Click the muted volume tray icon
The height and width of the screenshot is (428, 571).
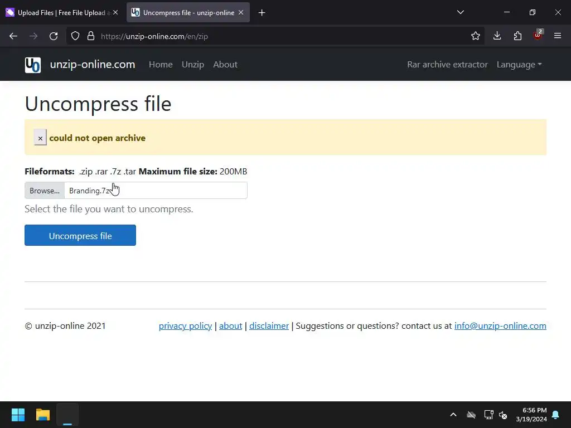(503, 415)
